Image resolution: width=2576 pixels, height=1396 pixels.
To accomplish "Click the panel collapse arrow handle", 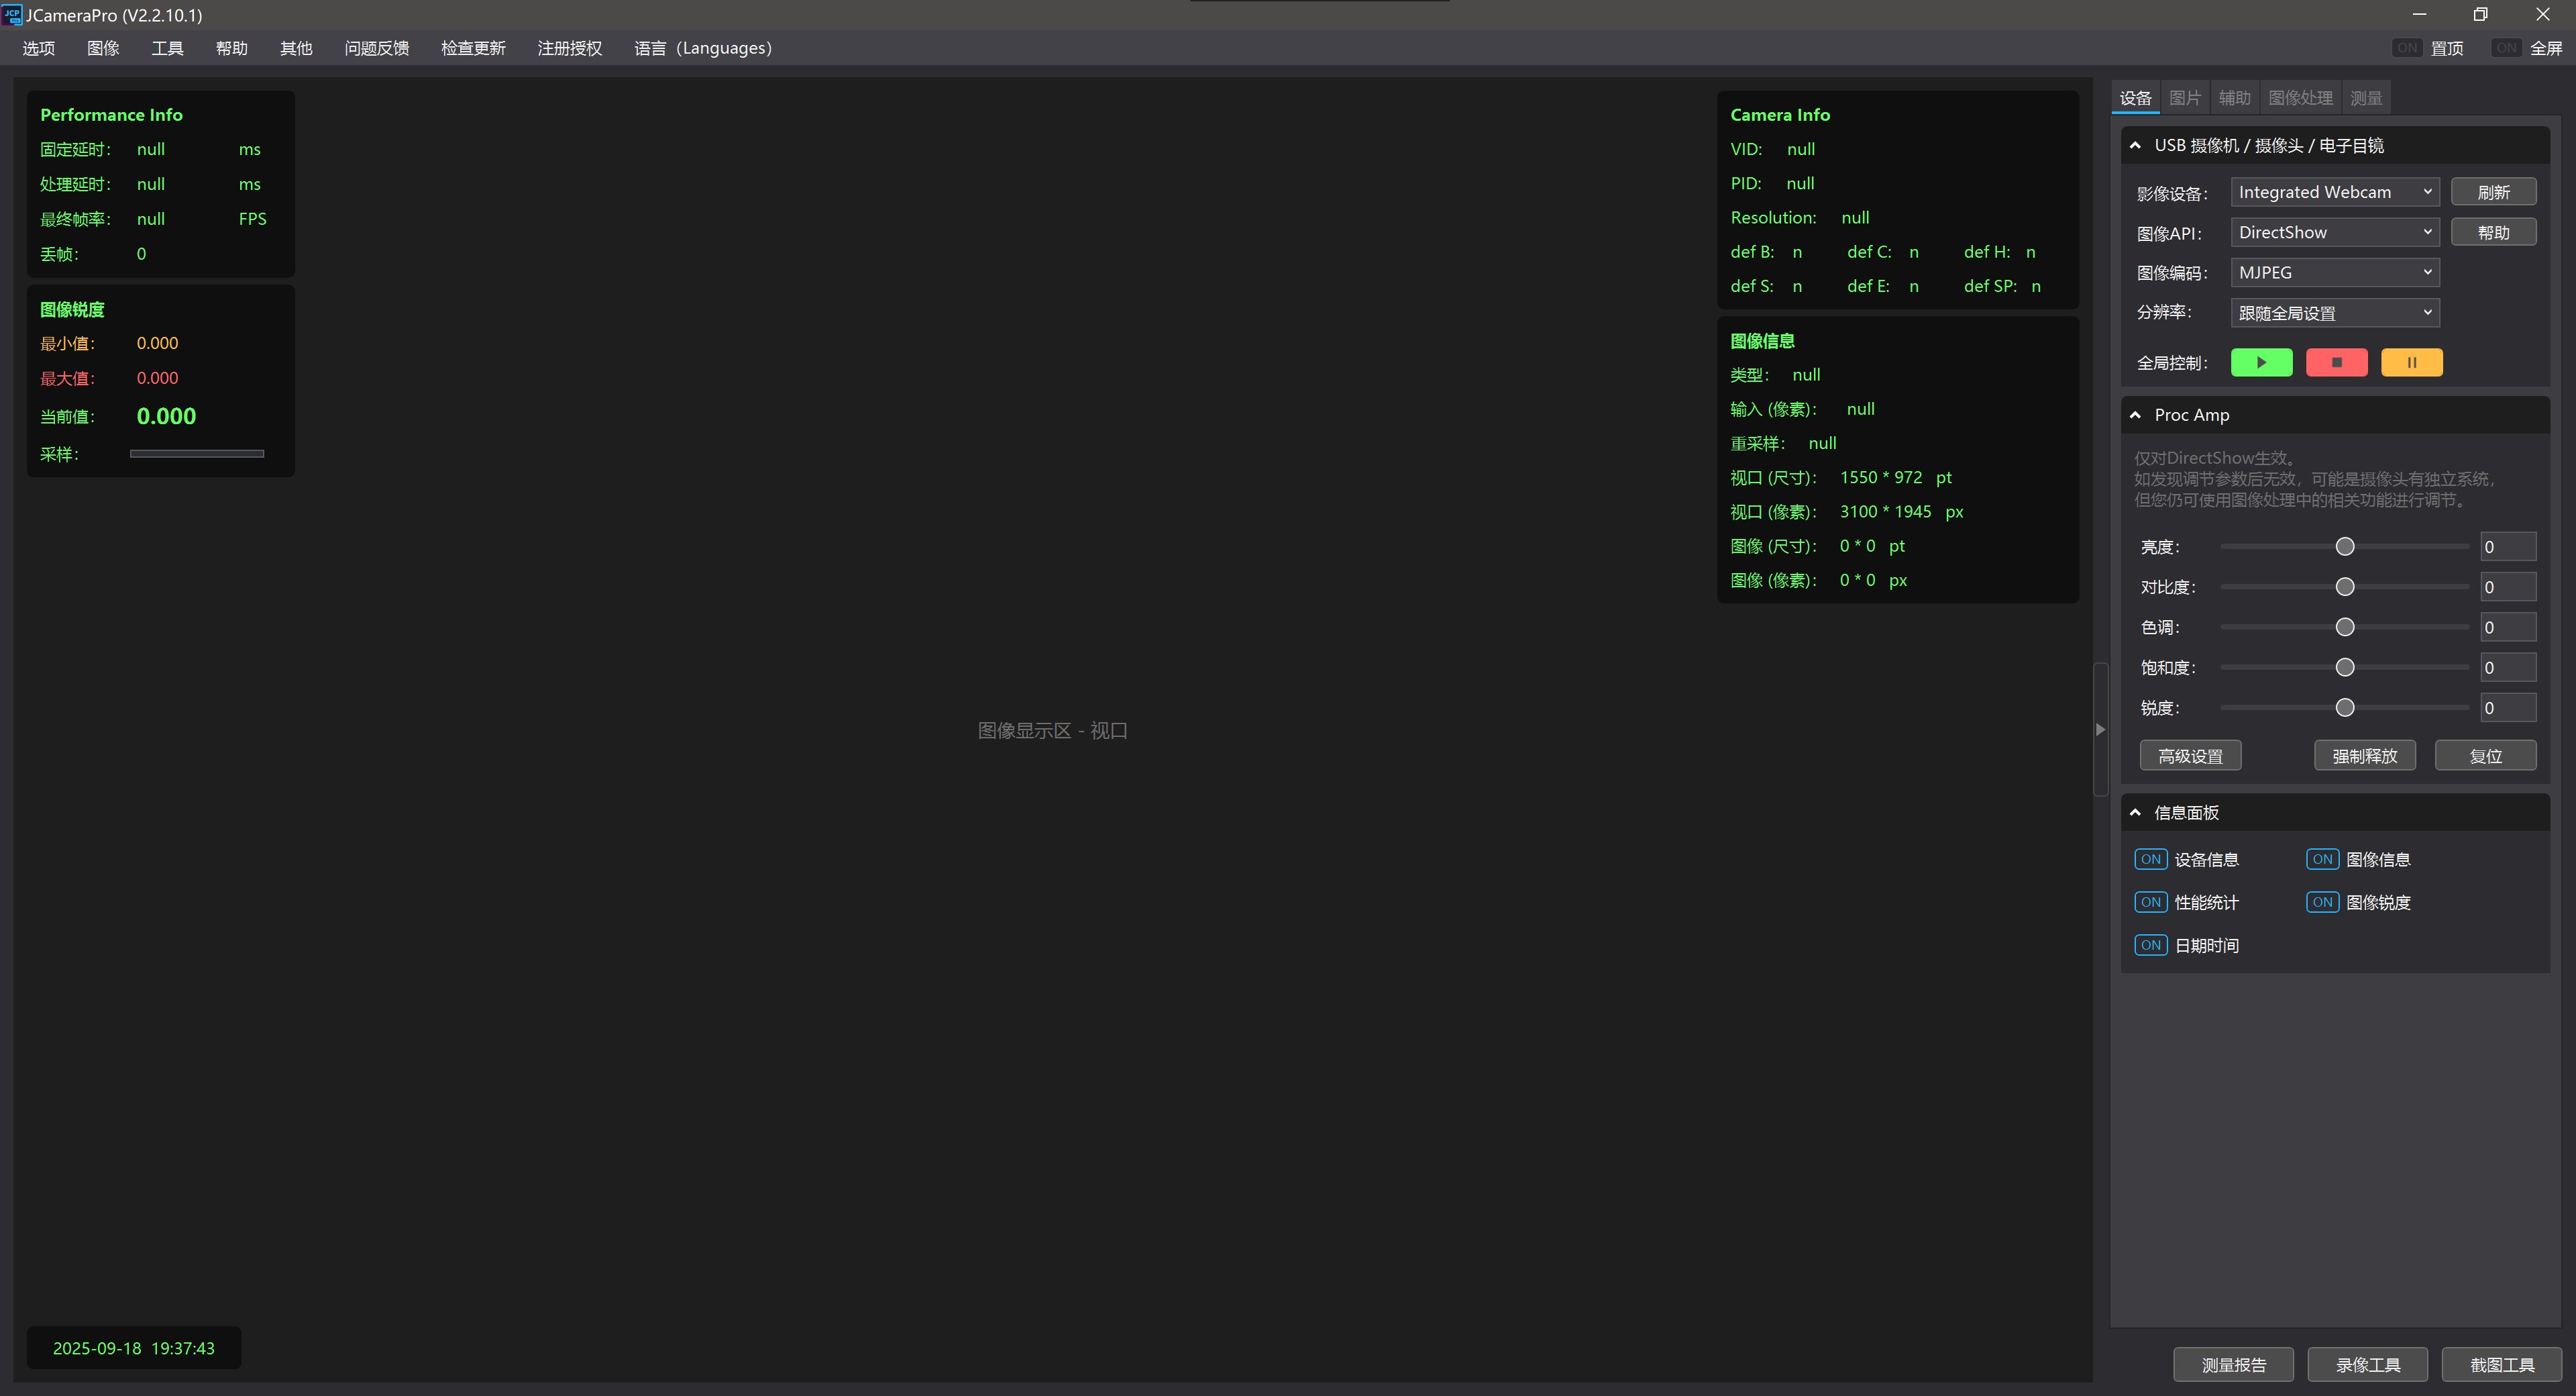I will click(2100, 730).
